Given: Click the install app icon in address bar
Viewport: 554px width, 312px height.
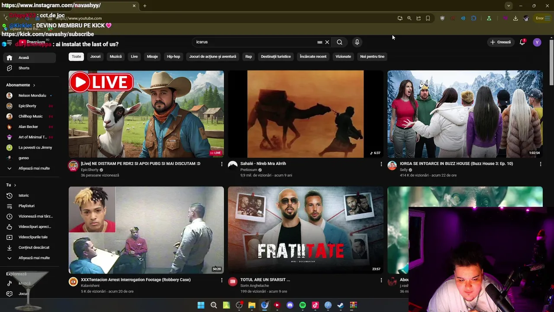Looking at the screenshot, I should [x=400, y=18].
